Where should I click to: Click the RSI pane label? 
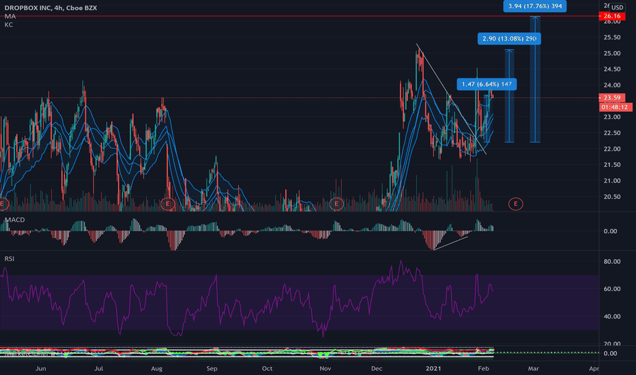(x=10, y=258)
